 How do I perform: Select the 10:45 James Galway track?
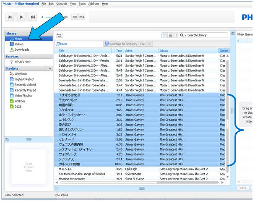point(140,164)
